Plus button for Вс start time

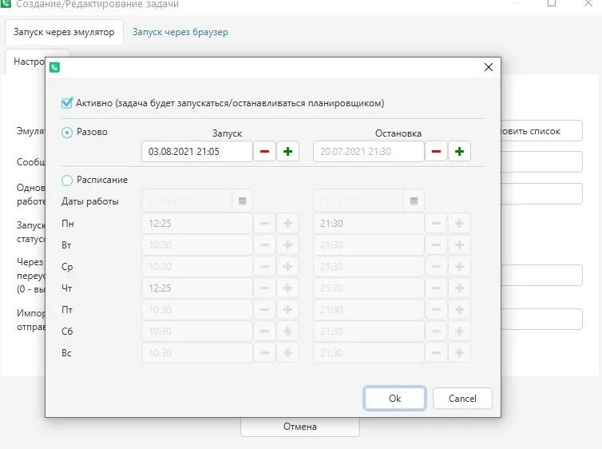point(287,352)
